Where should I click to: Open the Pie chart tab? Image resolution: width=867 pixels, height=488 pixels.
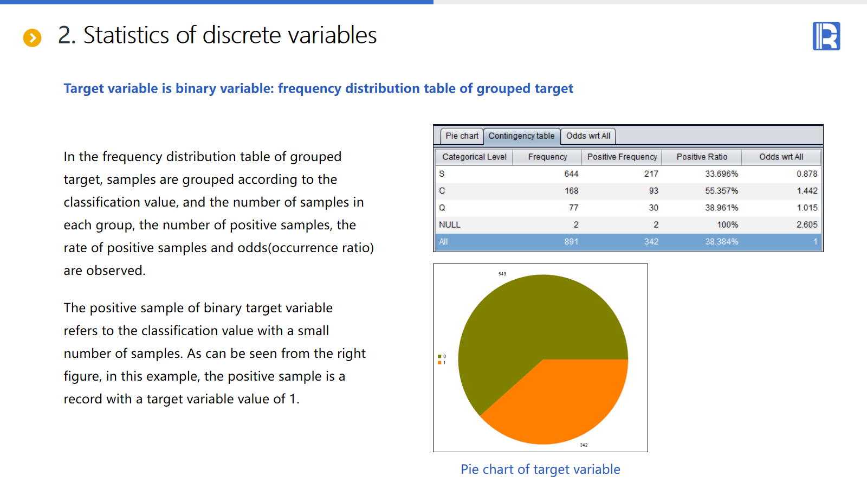click(462, 136)
